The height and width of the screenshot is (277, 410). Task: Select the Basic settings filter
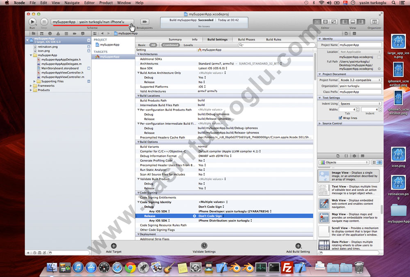coord(142,45)
